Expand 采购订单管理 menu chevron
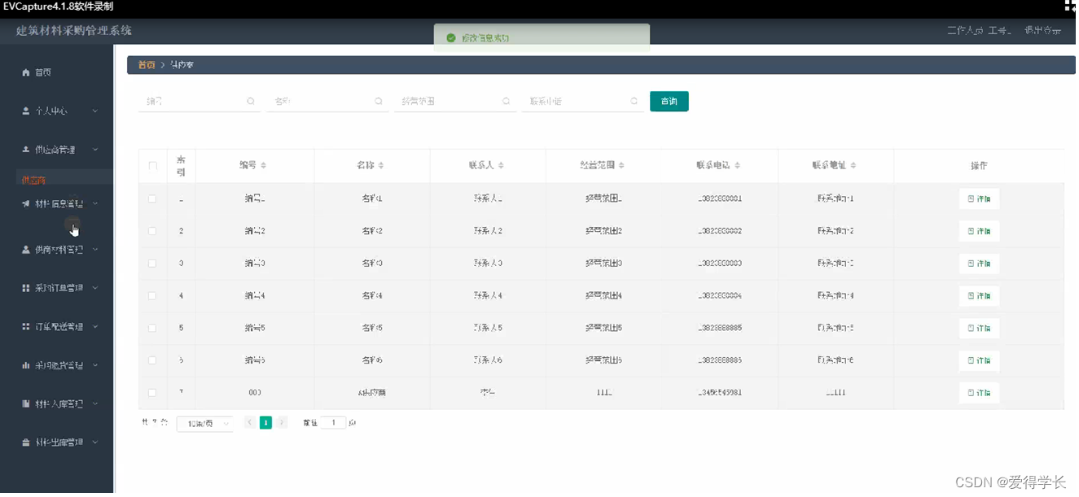 [x=95, y=288]
